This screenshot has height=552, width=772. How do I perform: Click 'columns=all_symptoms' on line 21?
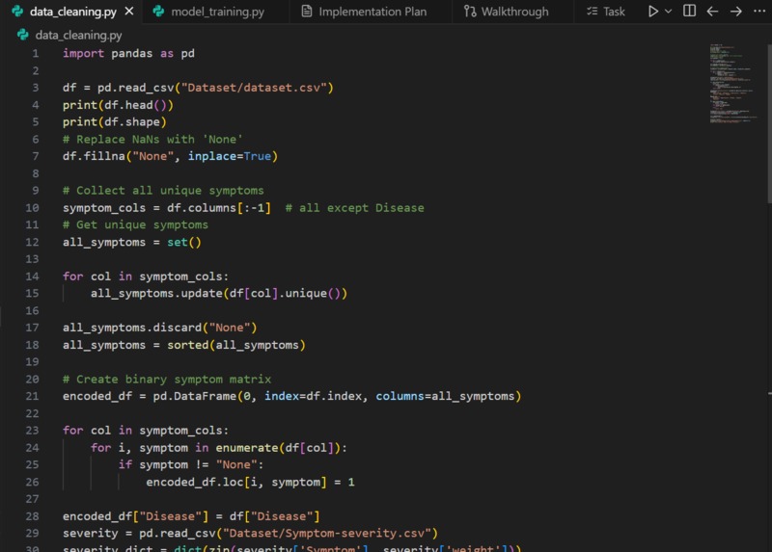[445, 396]
